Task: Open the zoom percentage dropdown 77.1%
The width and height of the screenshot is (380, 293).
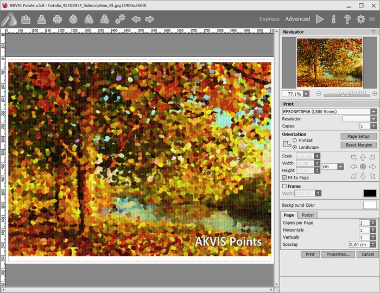Action: tap(306, 94)
